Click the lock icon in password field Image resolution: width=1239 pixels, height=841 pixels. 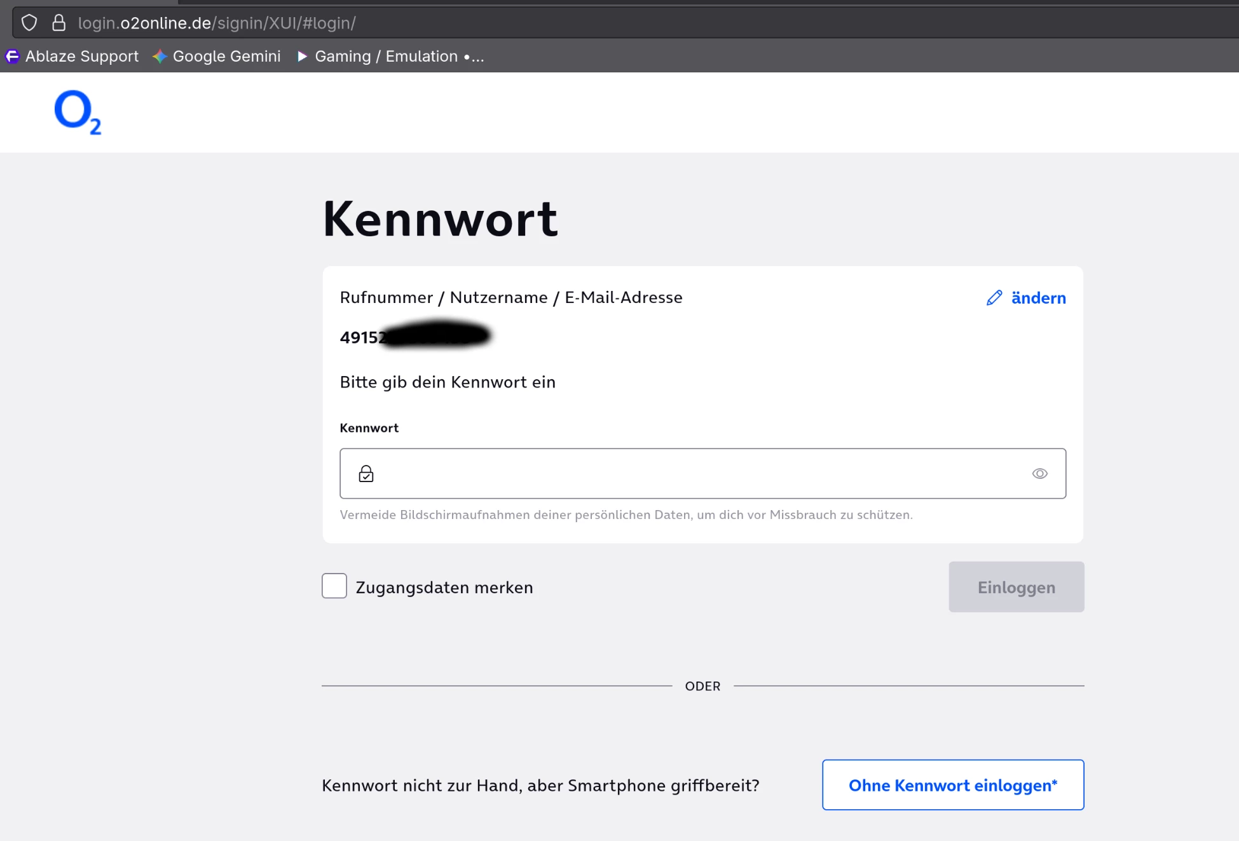[366, 474]
